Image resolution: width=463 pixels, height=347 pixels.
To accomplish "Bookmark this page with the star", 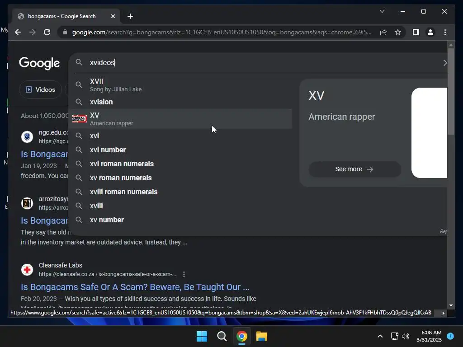I will [398, 32].
